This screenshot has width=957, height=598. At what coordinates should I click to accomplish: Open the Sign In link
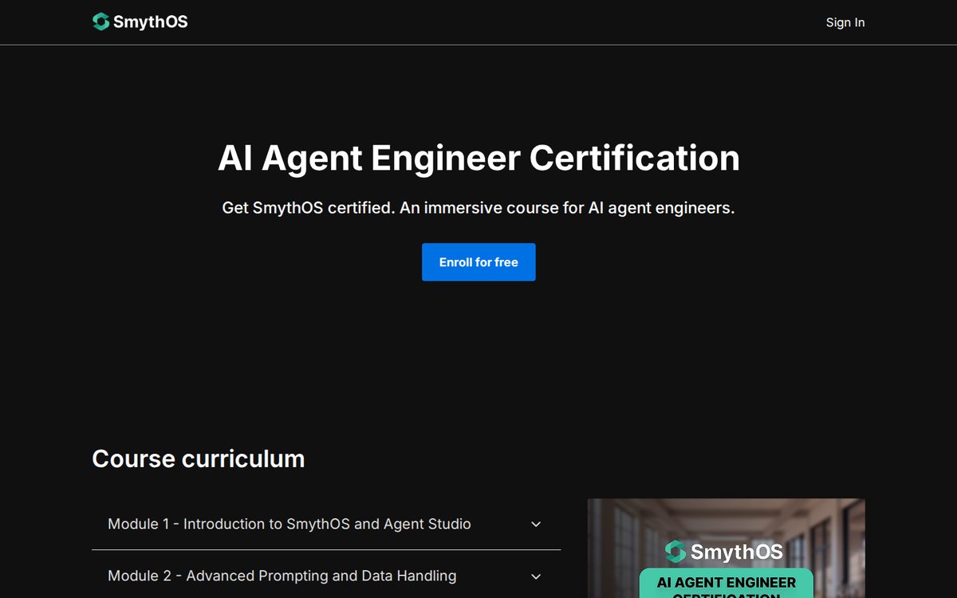845,22
